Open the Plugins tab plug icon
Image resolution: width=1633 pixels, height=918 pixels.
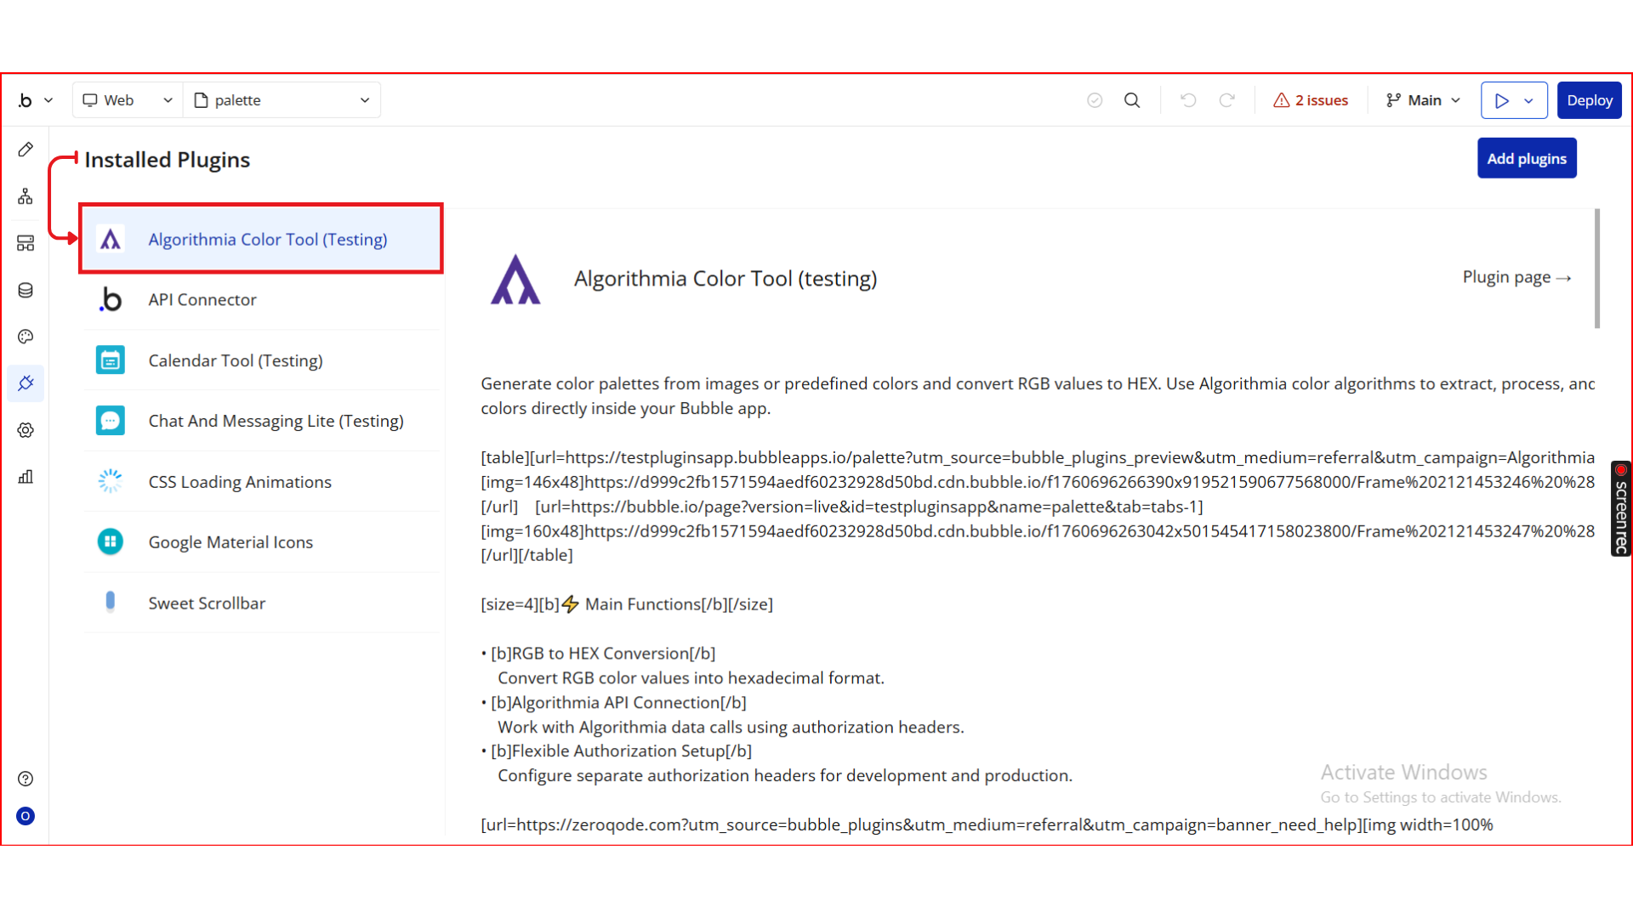(26, 383)
